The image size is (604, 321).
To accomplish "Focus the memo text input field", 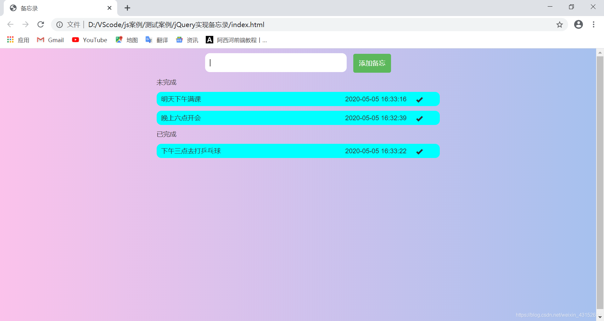I will coord(276,63).
